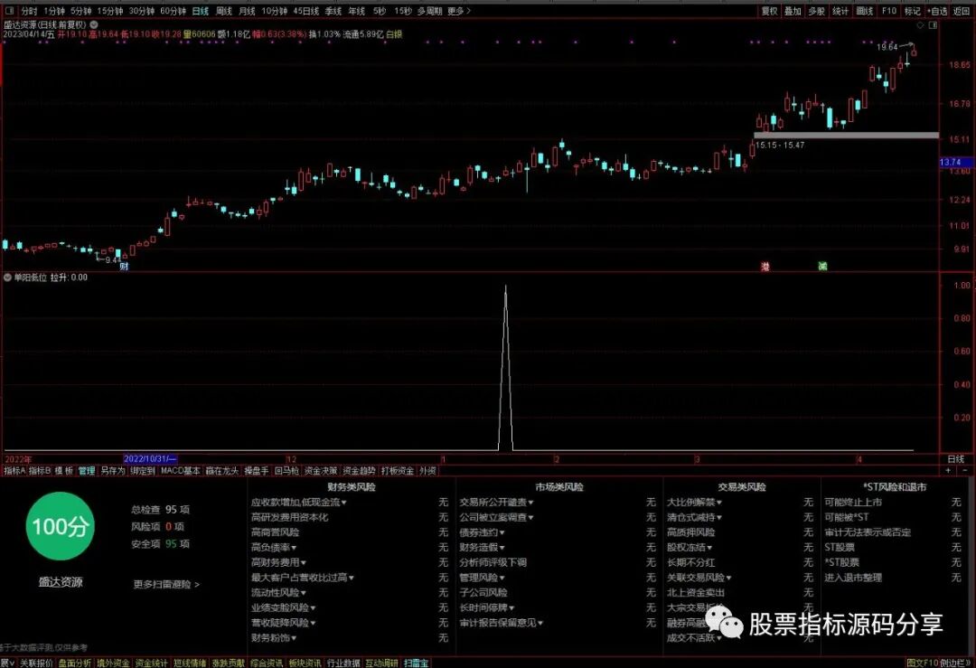Expand 高财务费用 risk item
Image resolution: width=976 pixels, height=668 pixels.
tap(279, 563)
